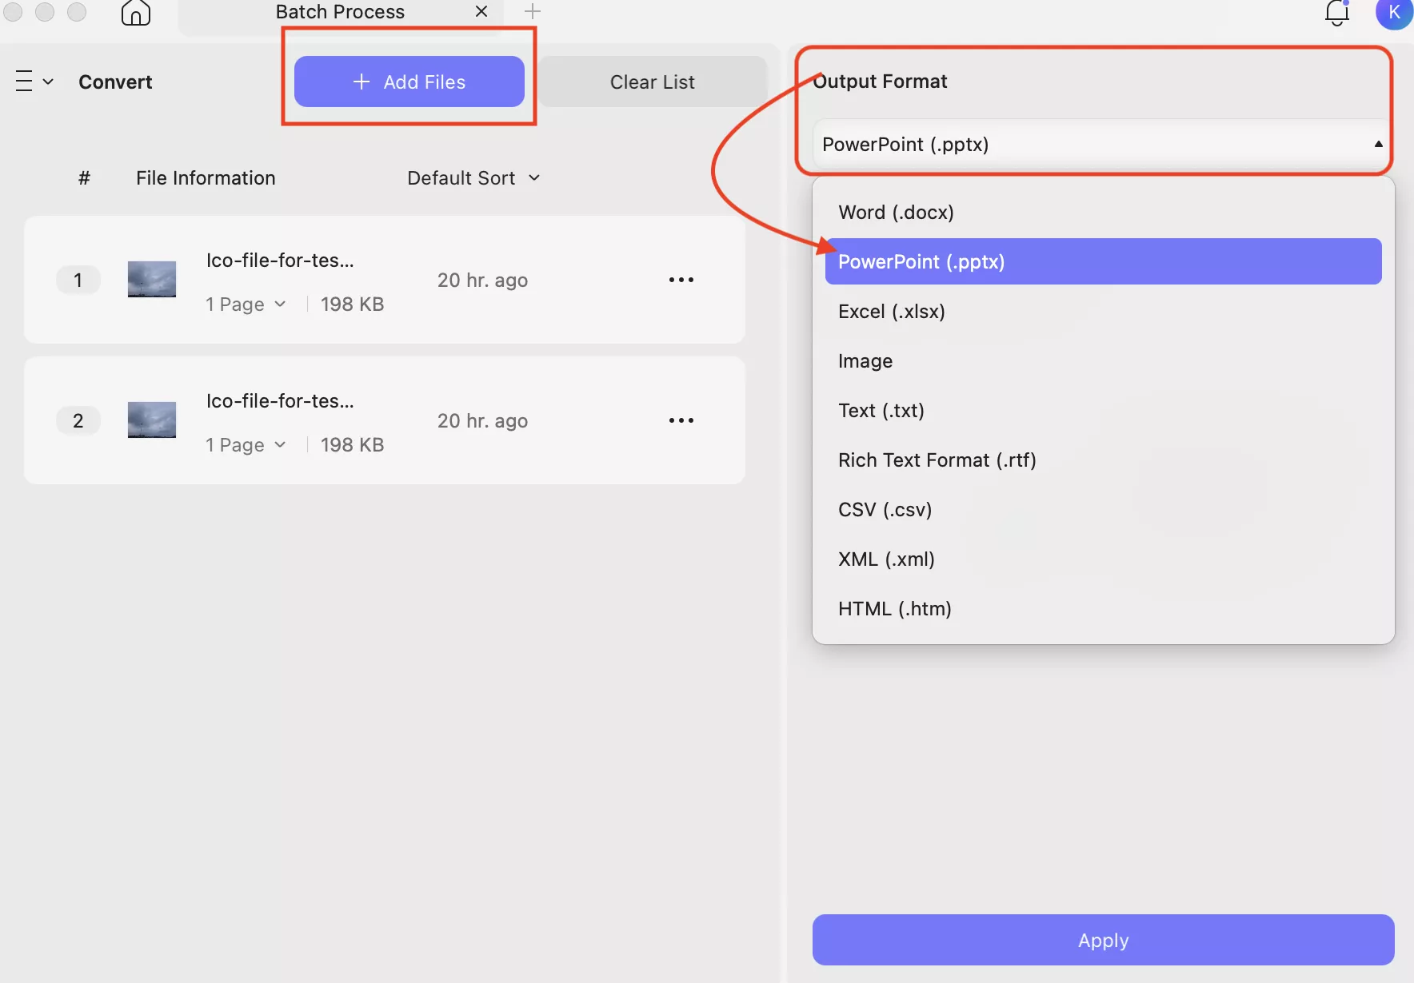Open the Convert tool list menu icon
The width and height of the screenshot is (1414, 983).
point(34,82)
